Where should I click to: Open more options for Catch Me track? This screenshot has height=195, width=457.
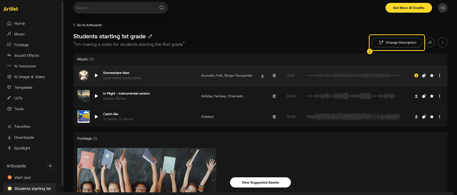[439, 117]
